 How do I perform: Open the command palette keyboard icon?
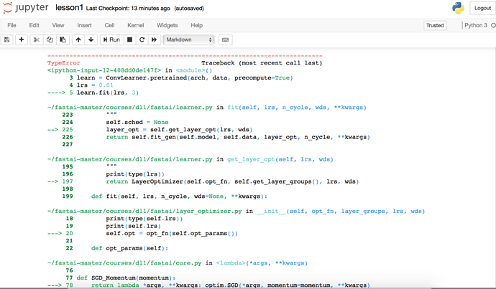click(225, 40)
